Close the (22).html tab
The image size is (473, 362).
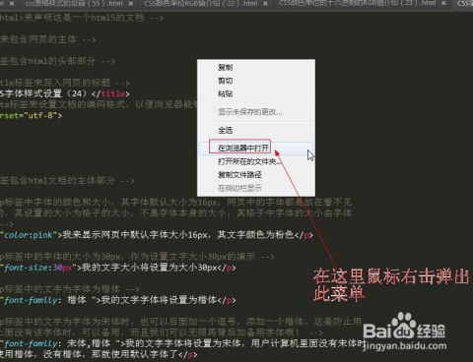tap(265, 4)
